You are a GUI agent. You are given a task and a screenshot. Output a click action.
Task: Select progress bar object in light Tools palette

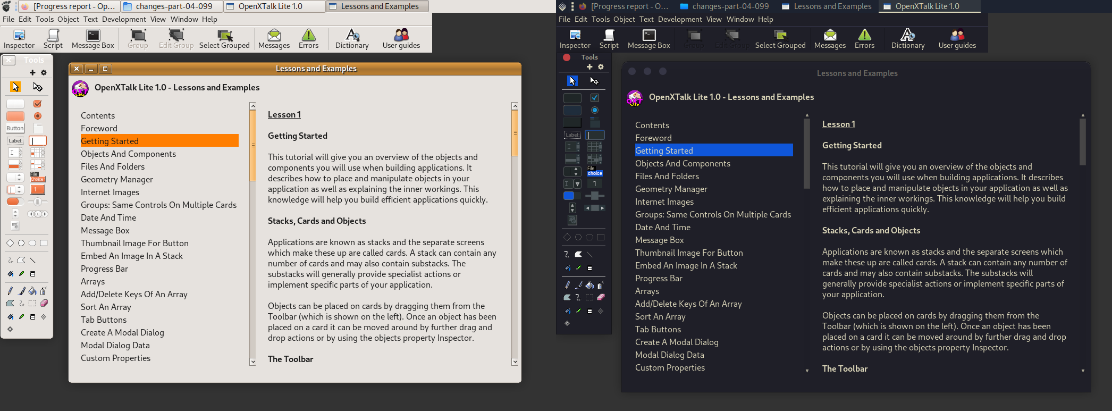coord(15,202)
